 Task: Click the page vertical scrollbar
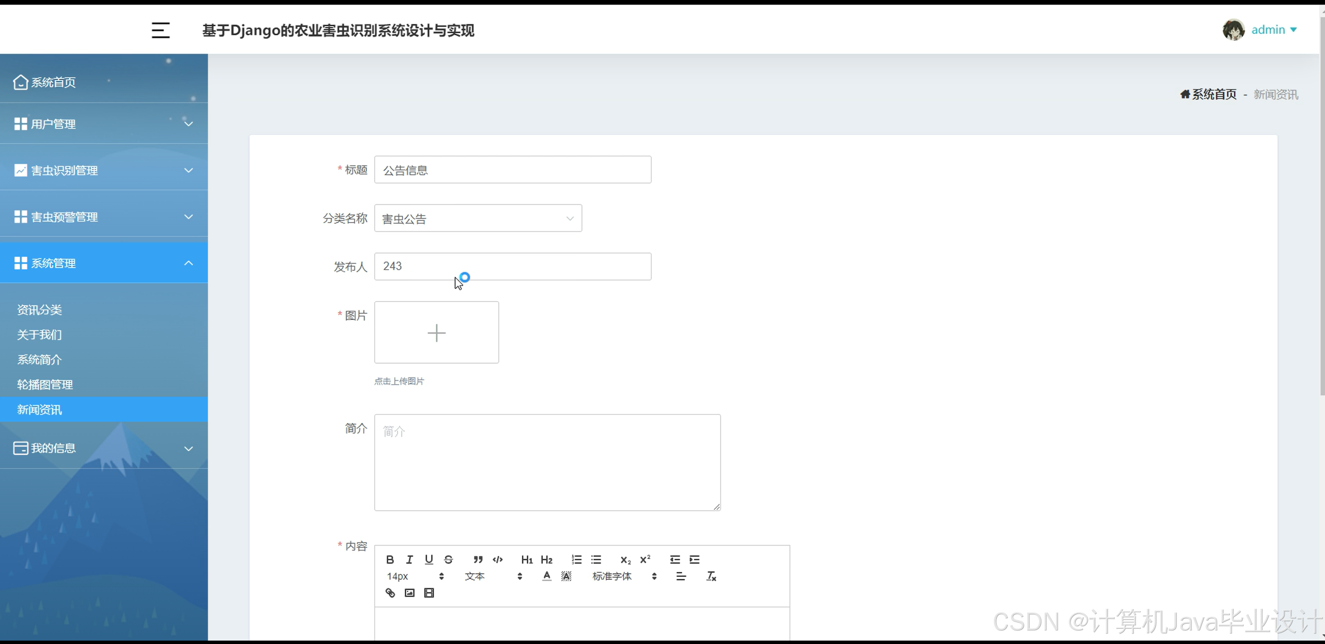(1322, 205)
